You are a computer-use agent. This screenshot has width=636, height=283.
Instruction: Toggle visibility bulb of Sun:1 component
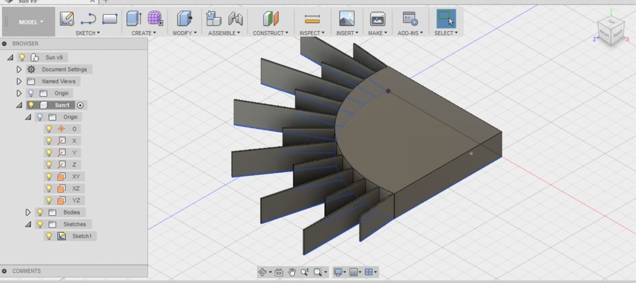pos(31,105)
